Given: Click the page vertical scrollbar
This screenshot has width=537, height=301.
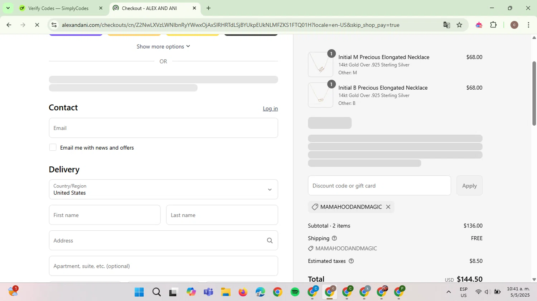Looking at the screenshot, I should 534,94.
